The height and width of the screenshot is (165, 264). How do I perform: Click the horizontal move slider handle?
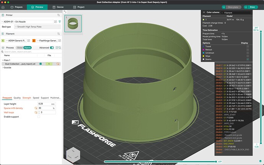tap(216, 162)
